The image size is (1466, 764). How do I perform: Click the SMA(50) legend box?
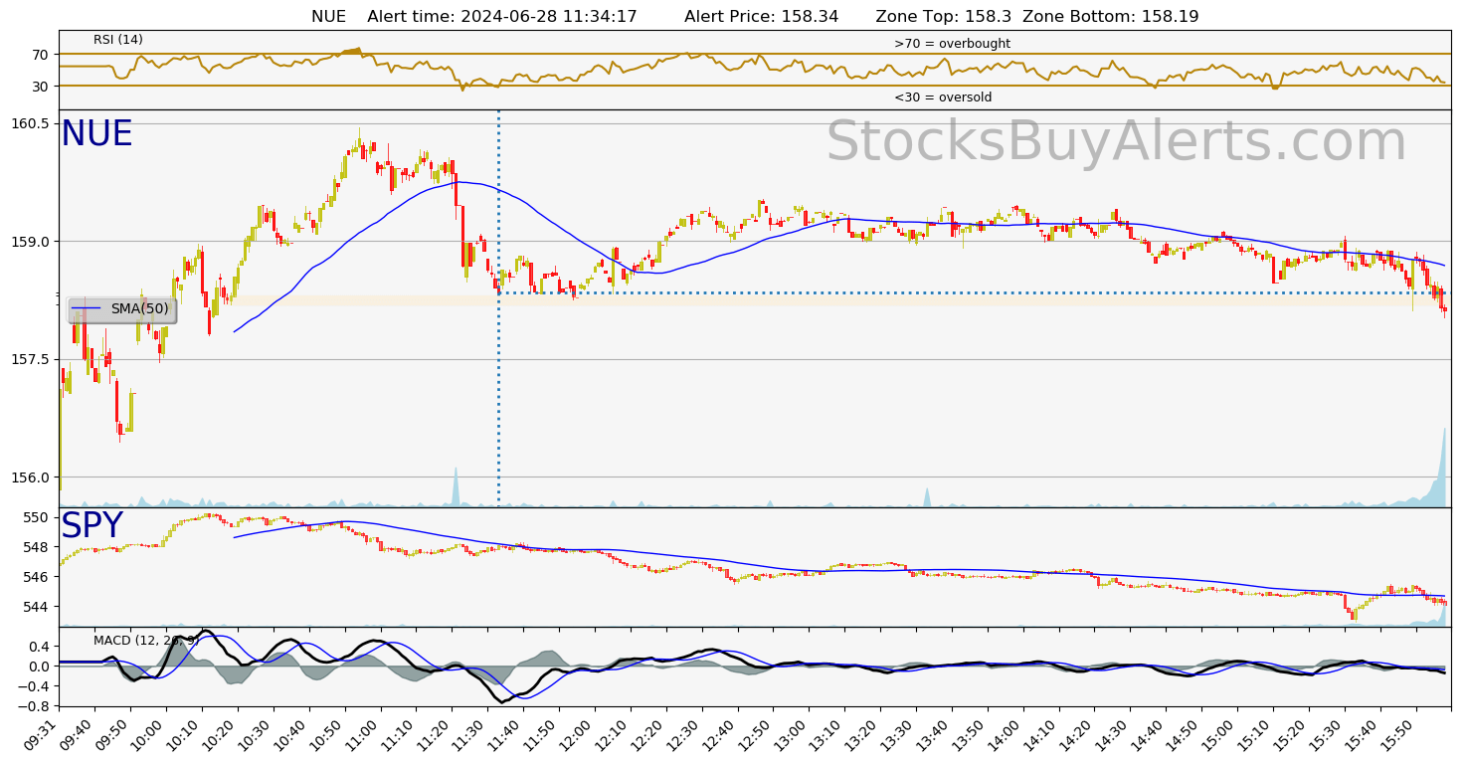122,309
